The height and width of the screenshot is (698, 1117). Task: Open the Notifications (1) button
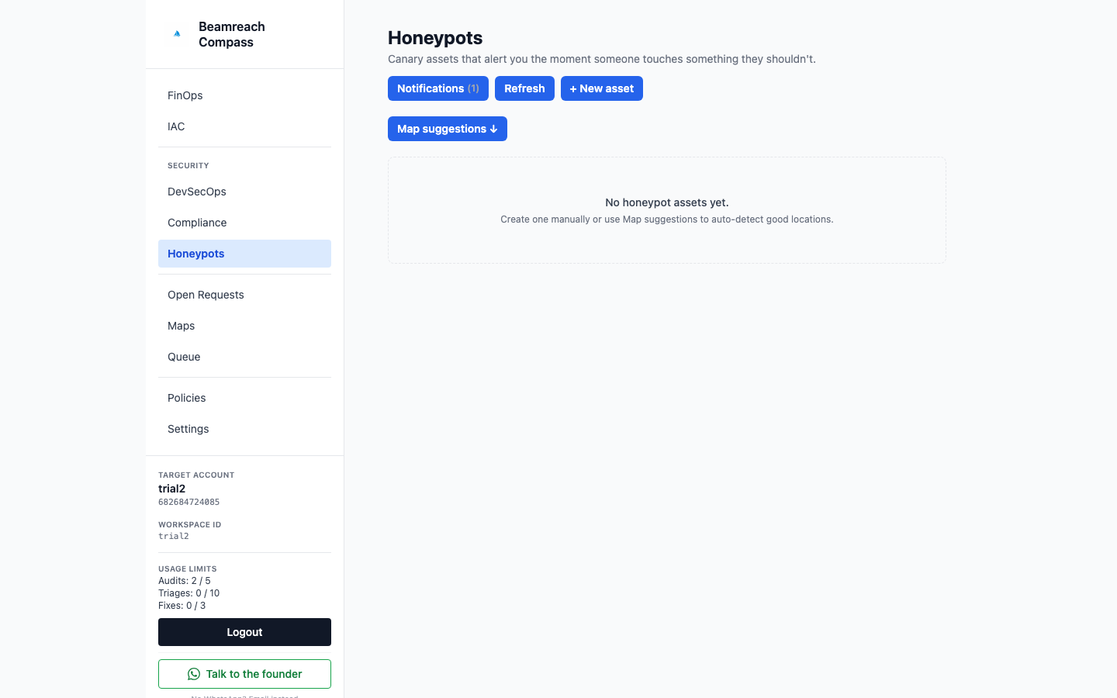coord(438,88)
